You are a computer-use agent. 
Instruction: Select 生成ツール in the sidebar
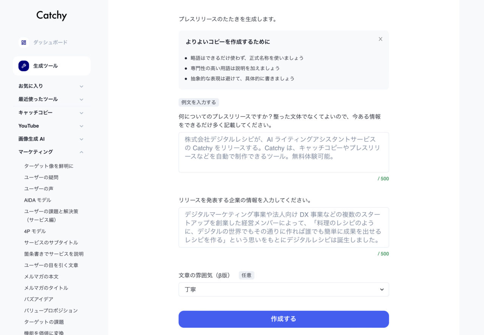(x=52, y=66)
